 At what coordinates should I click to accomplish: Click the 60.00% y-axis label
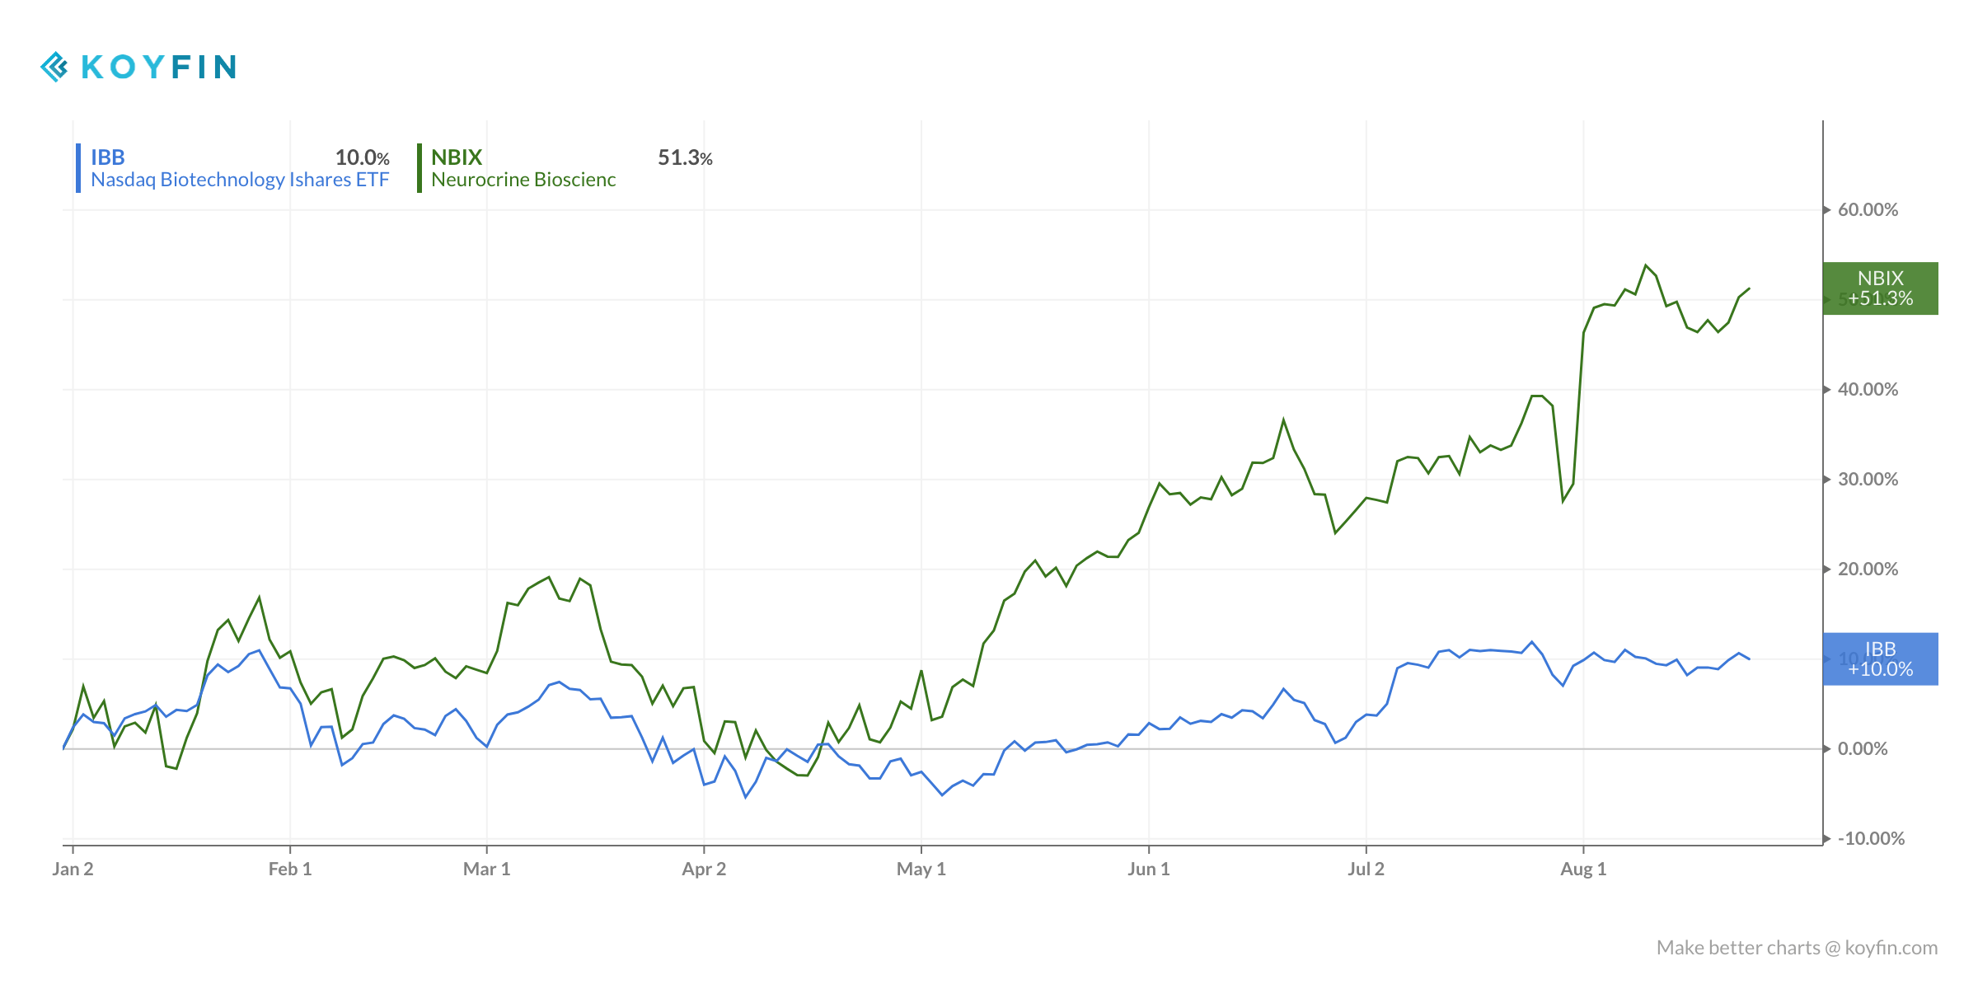(x=1868, y=210)
